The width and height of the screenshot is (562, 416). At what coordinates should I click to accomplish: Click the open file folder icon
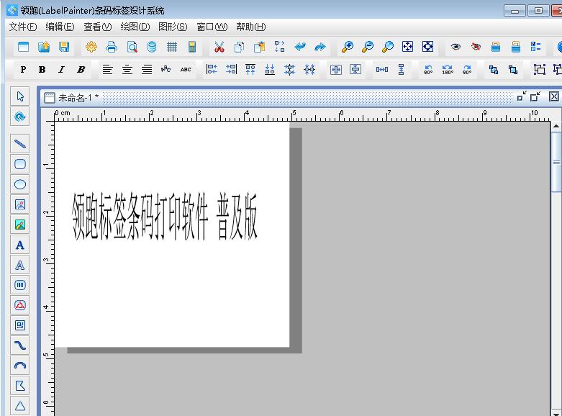click(44, 47)
